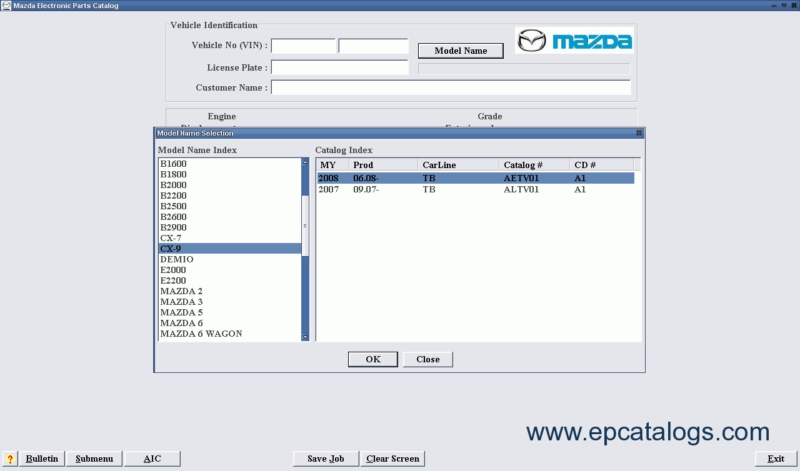800x471 pixels.
Task: Click the Close button in the dialog
Action: click(428, 359)
